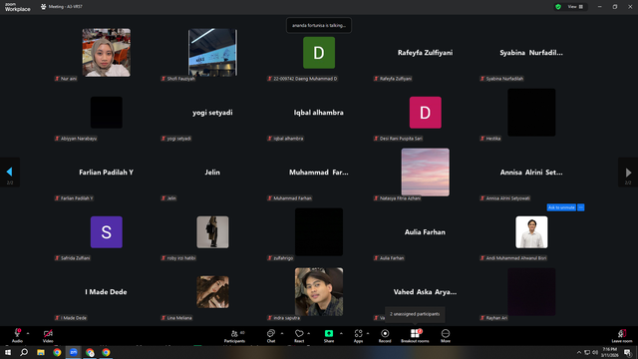The width and height of the screenshot is (638, 359).
Task: Open File Explorer from taskbar
Action: click(41, 352)
